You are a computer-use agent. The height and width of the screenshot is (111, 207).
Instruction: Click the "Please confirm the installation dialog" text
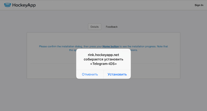pyautogui.click(x=61, y=47)
